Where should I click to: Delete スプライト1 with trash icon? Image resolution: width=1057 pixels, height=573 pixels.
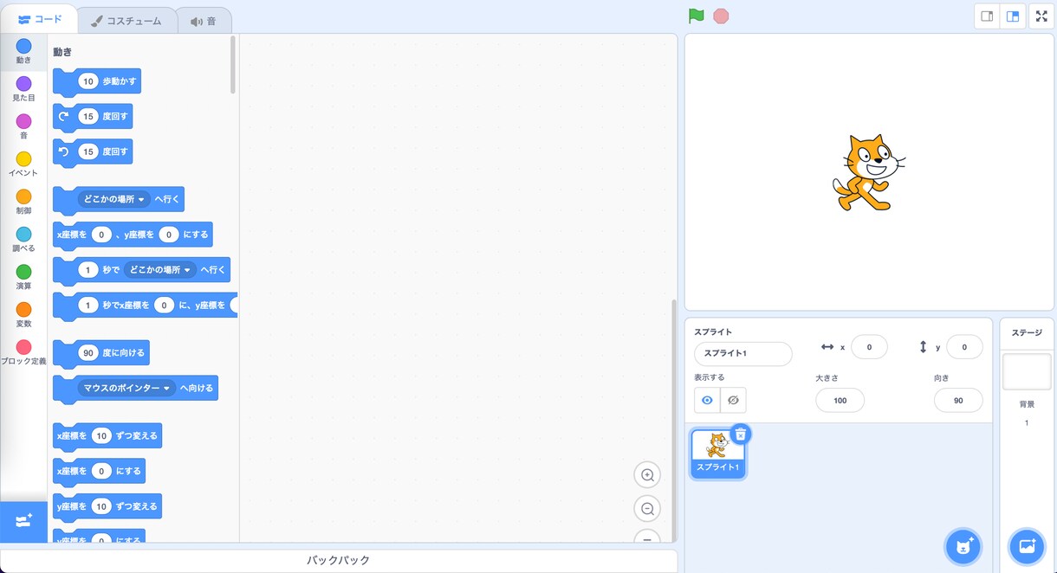pyautogui.click(x=740, y=435)
